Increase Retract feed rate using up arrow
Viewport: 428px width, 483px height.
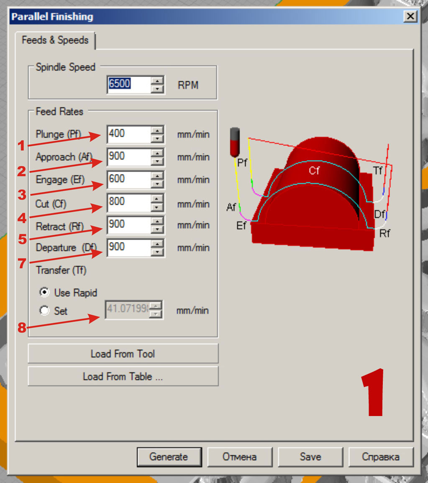pos(157,221)
